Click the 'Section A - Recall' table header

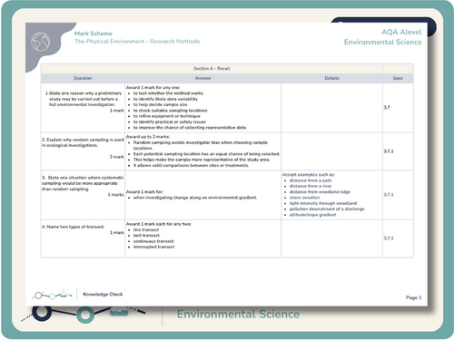(x=212, y=69)
